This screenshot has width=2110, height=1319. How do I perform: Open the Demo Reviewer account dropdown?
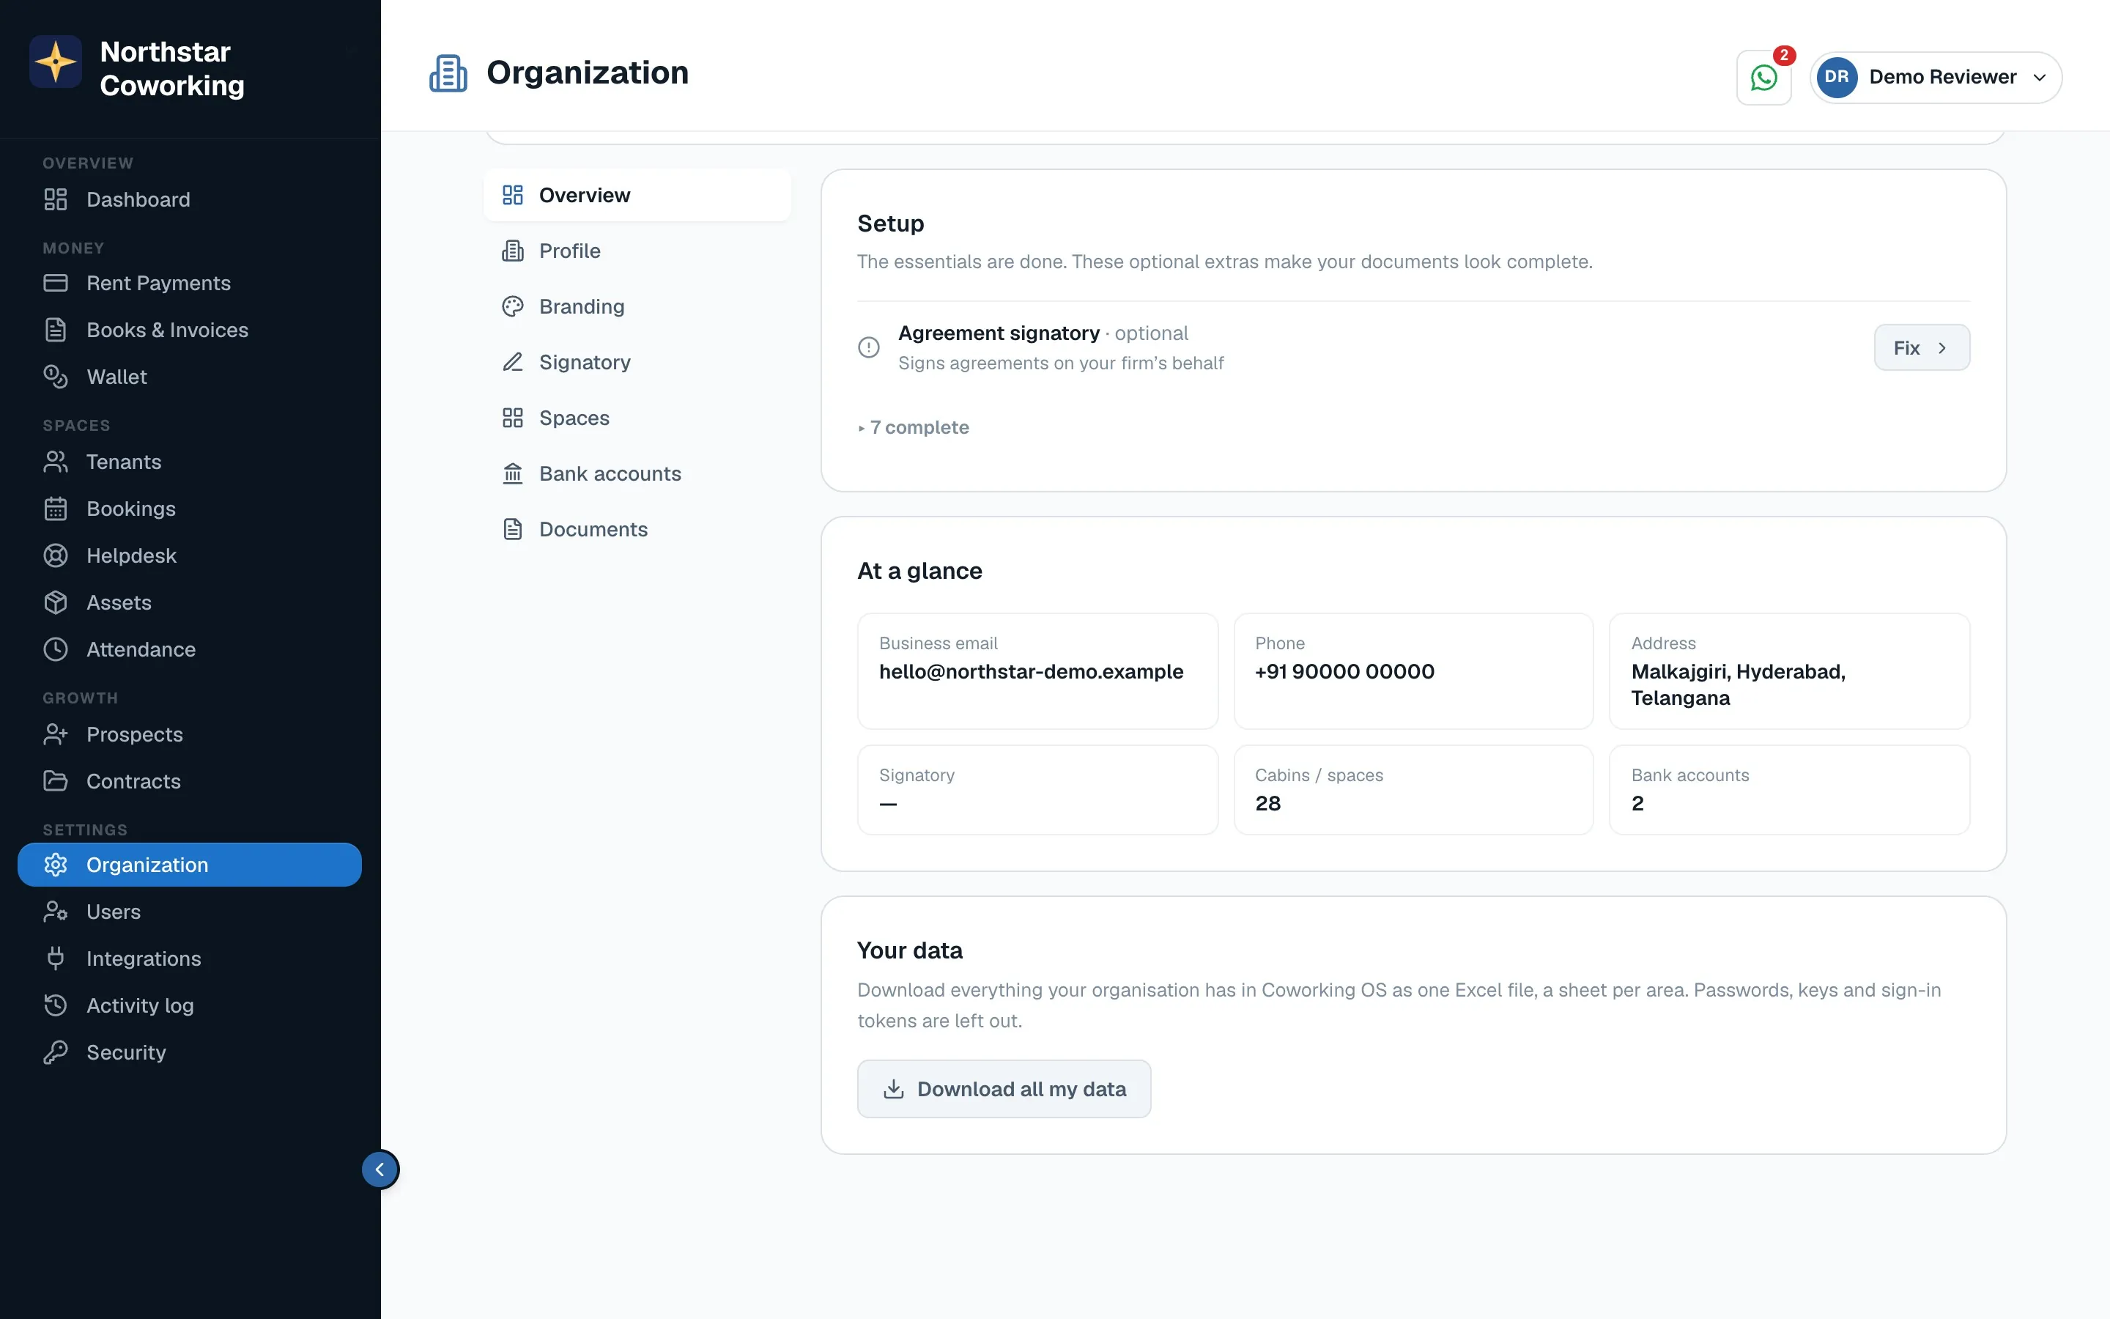[x=1936, y=78]
